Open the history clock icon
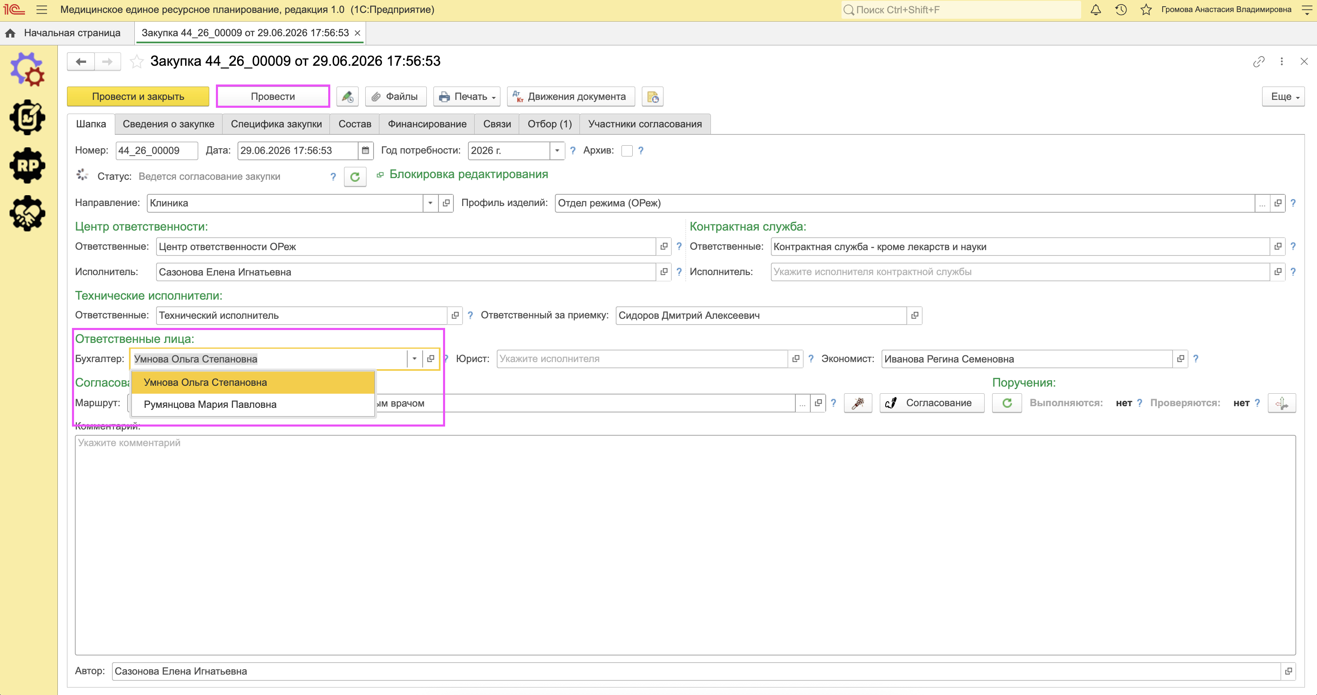This screenshot has width=1317, height=695. click(1121, 10)
